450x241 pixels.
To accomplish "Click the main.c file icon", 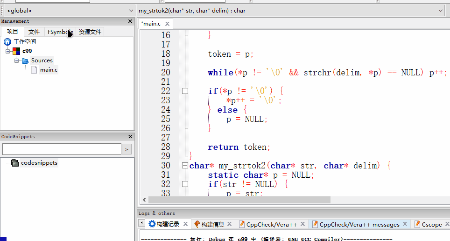I will point(34,70).
